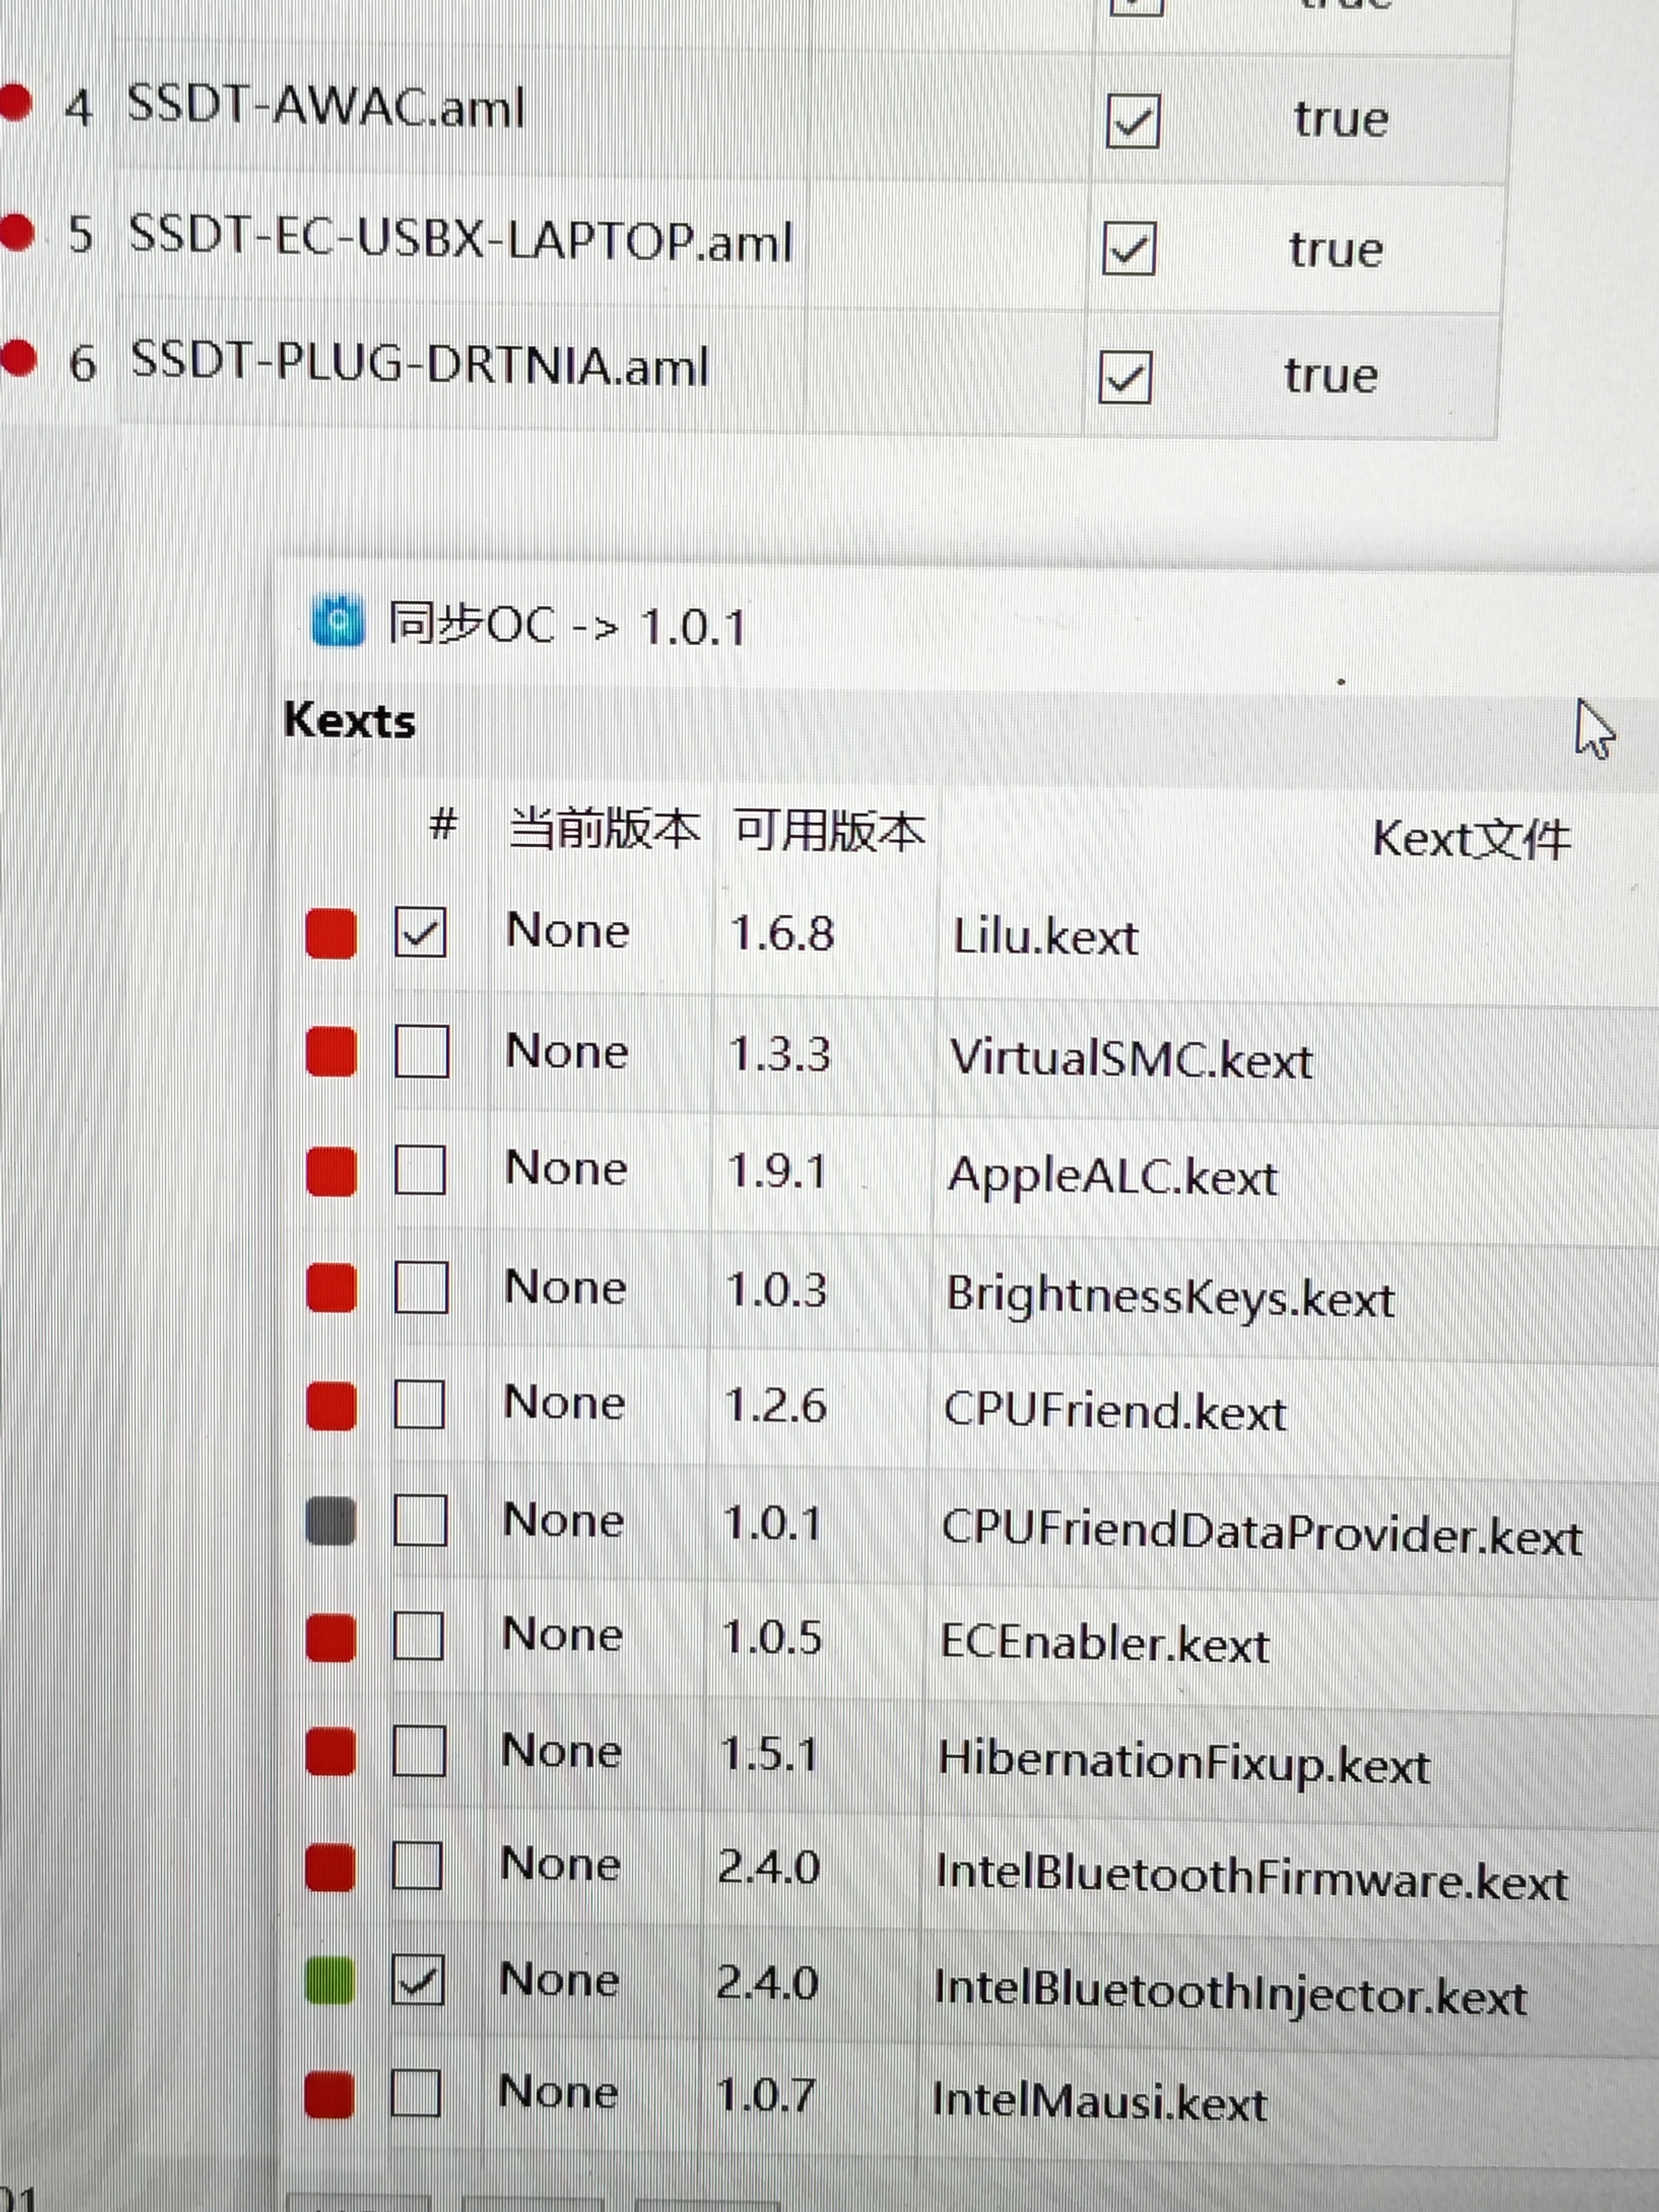The width and height of the screenshot is (1659, 2212).
Task: Click the true value for SSDT-PLUG-DRTNIA.aml
Action: click(x=1331, y=375)
